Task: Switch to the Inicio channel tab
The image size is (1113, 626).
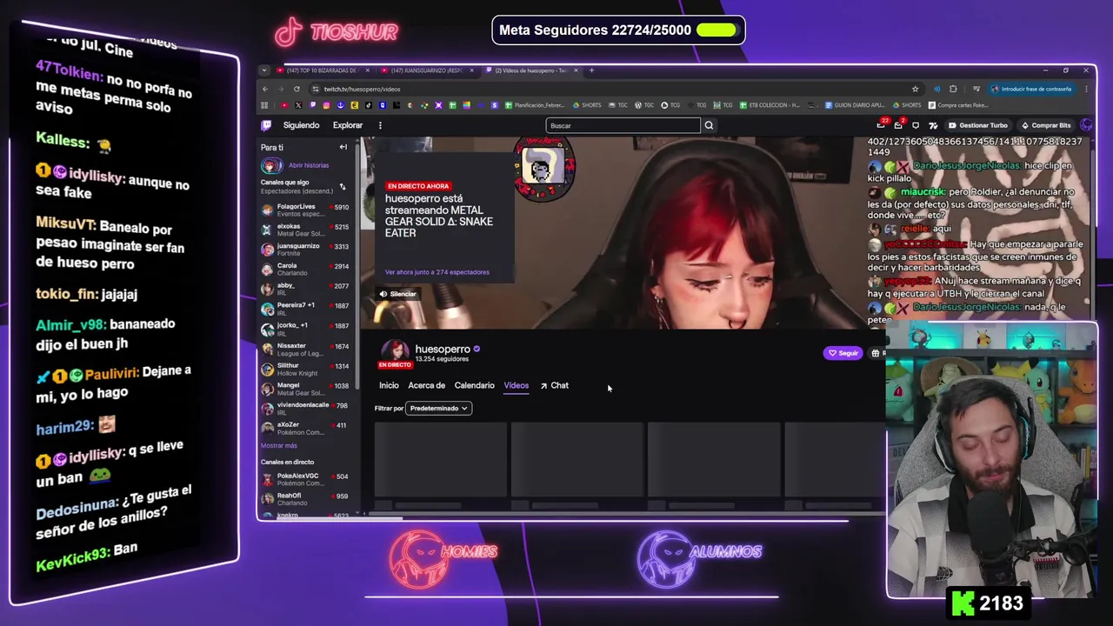Action: (389, 385)
